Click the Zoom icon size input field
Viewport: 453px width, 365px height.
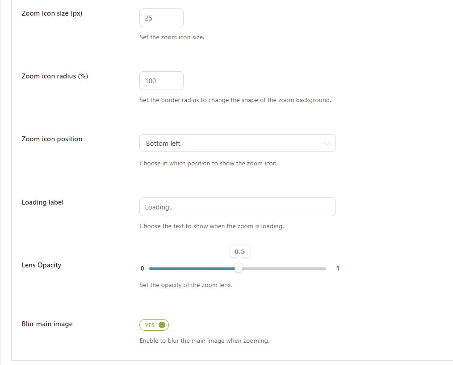161,18
